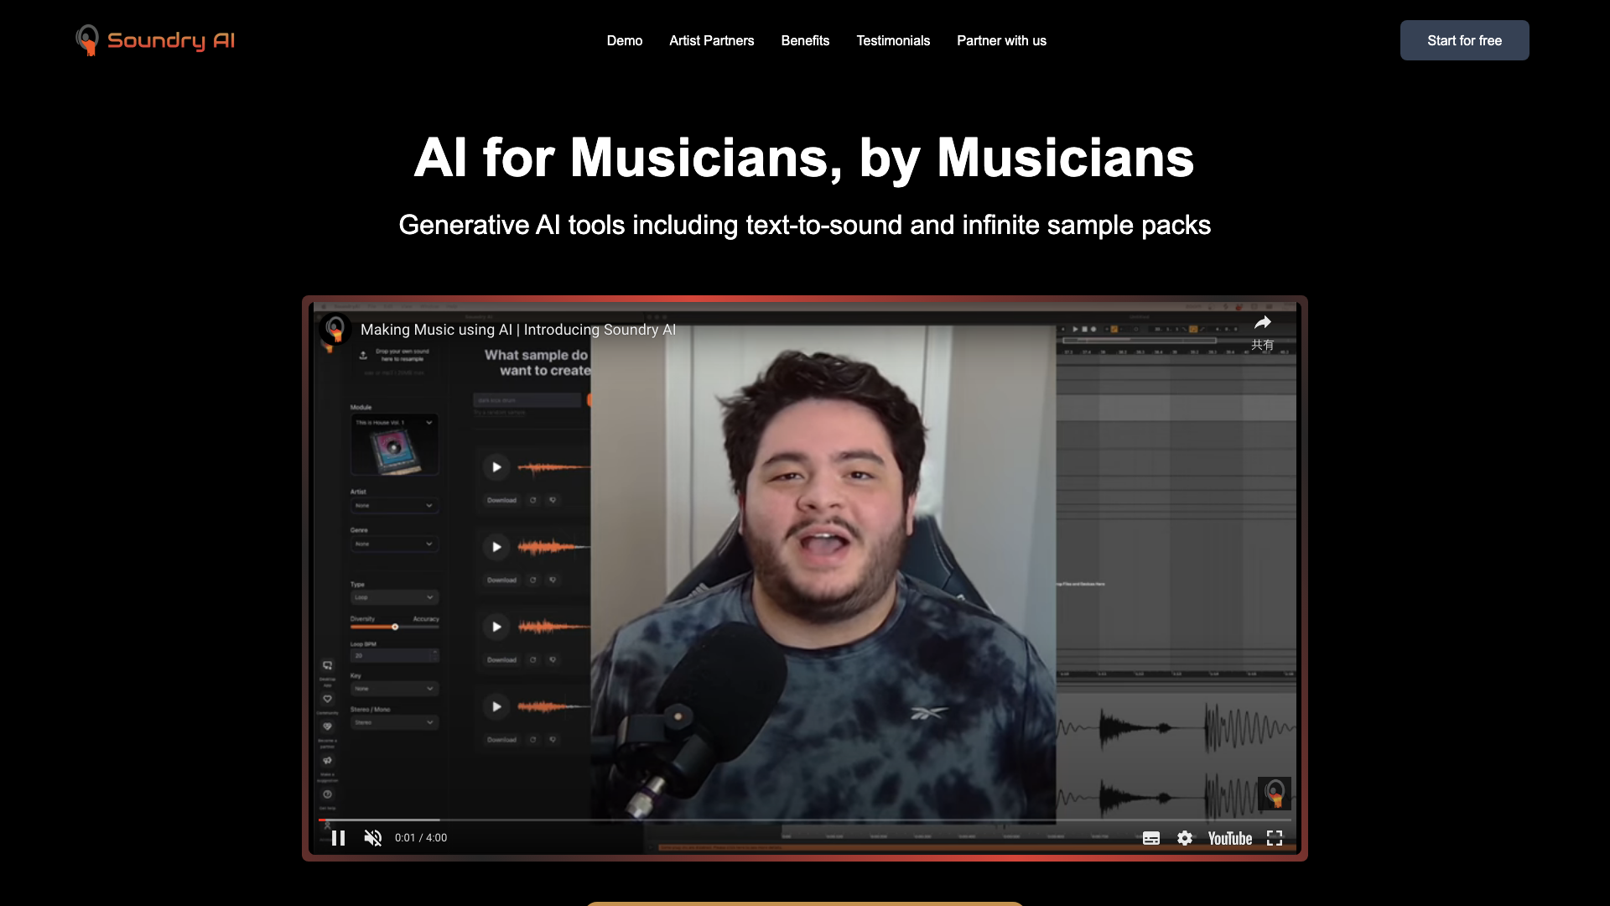Image resolution: width=1610 pixels, height=906 pixels.
Task: Unmute the video's sound
Action: pyautogui.click(x=373, y=838)
